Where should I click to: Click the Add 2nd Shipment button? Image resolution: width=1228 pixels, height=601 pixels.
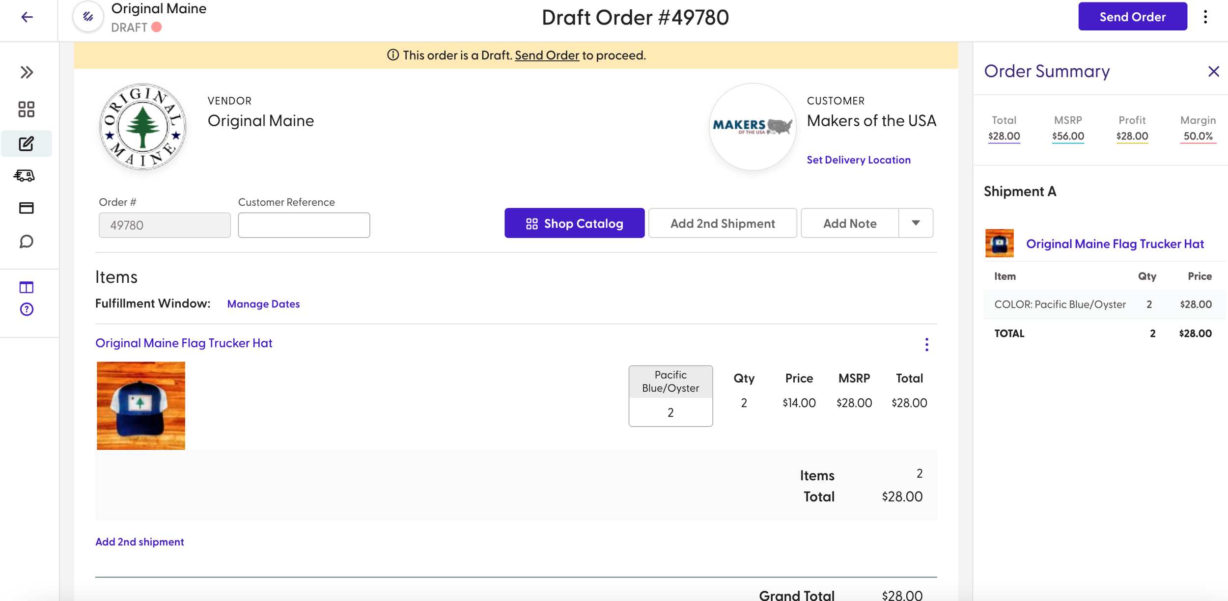pyautogui.click(x=722, y=223)
